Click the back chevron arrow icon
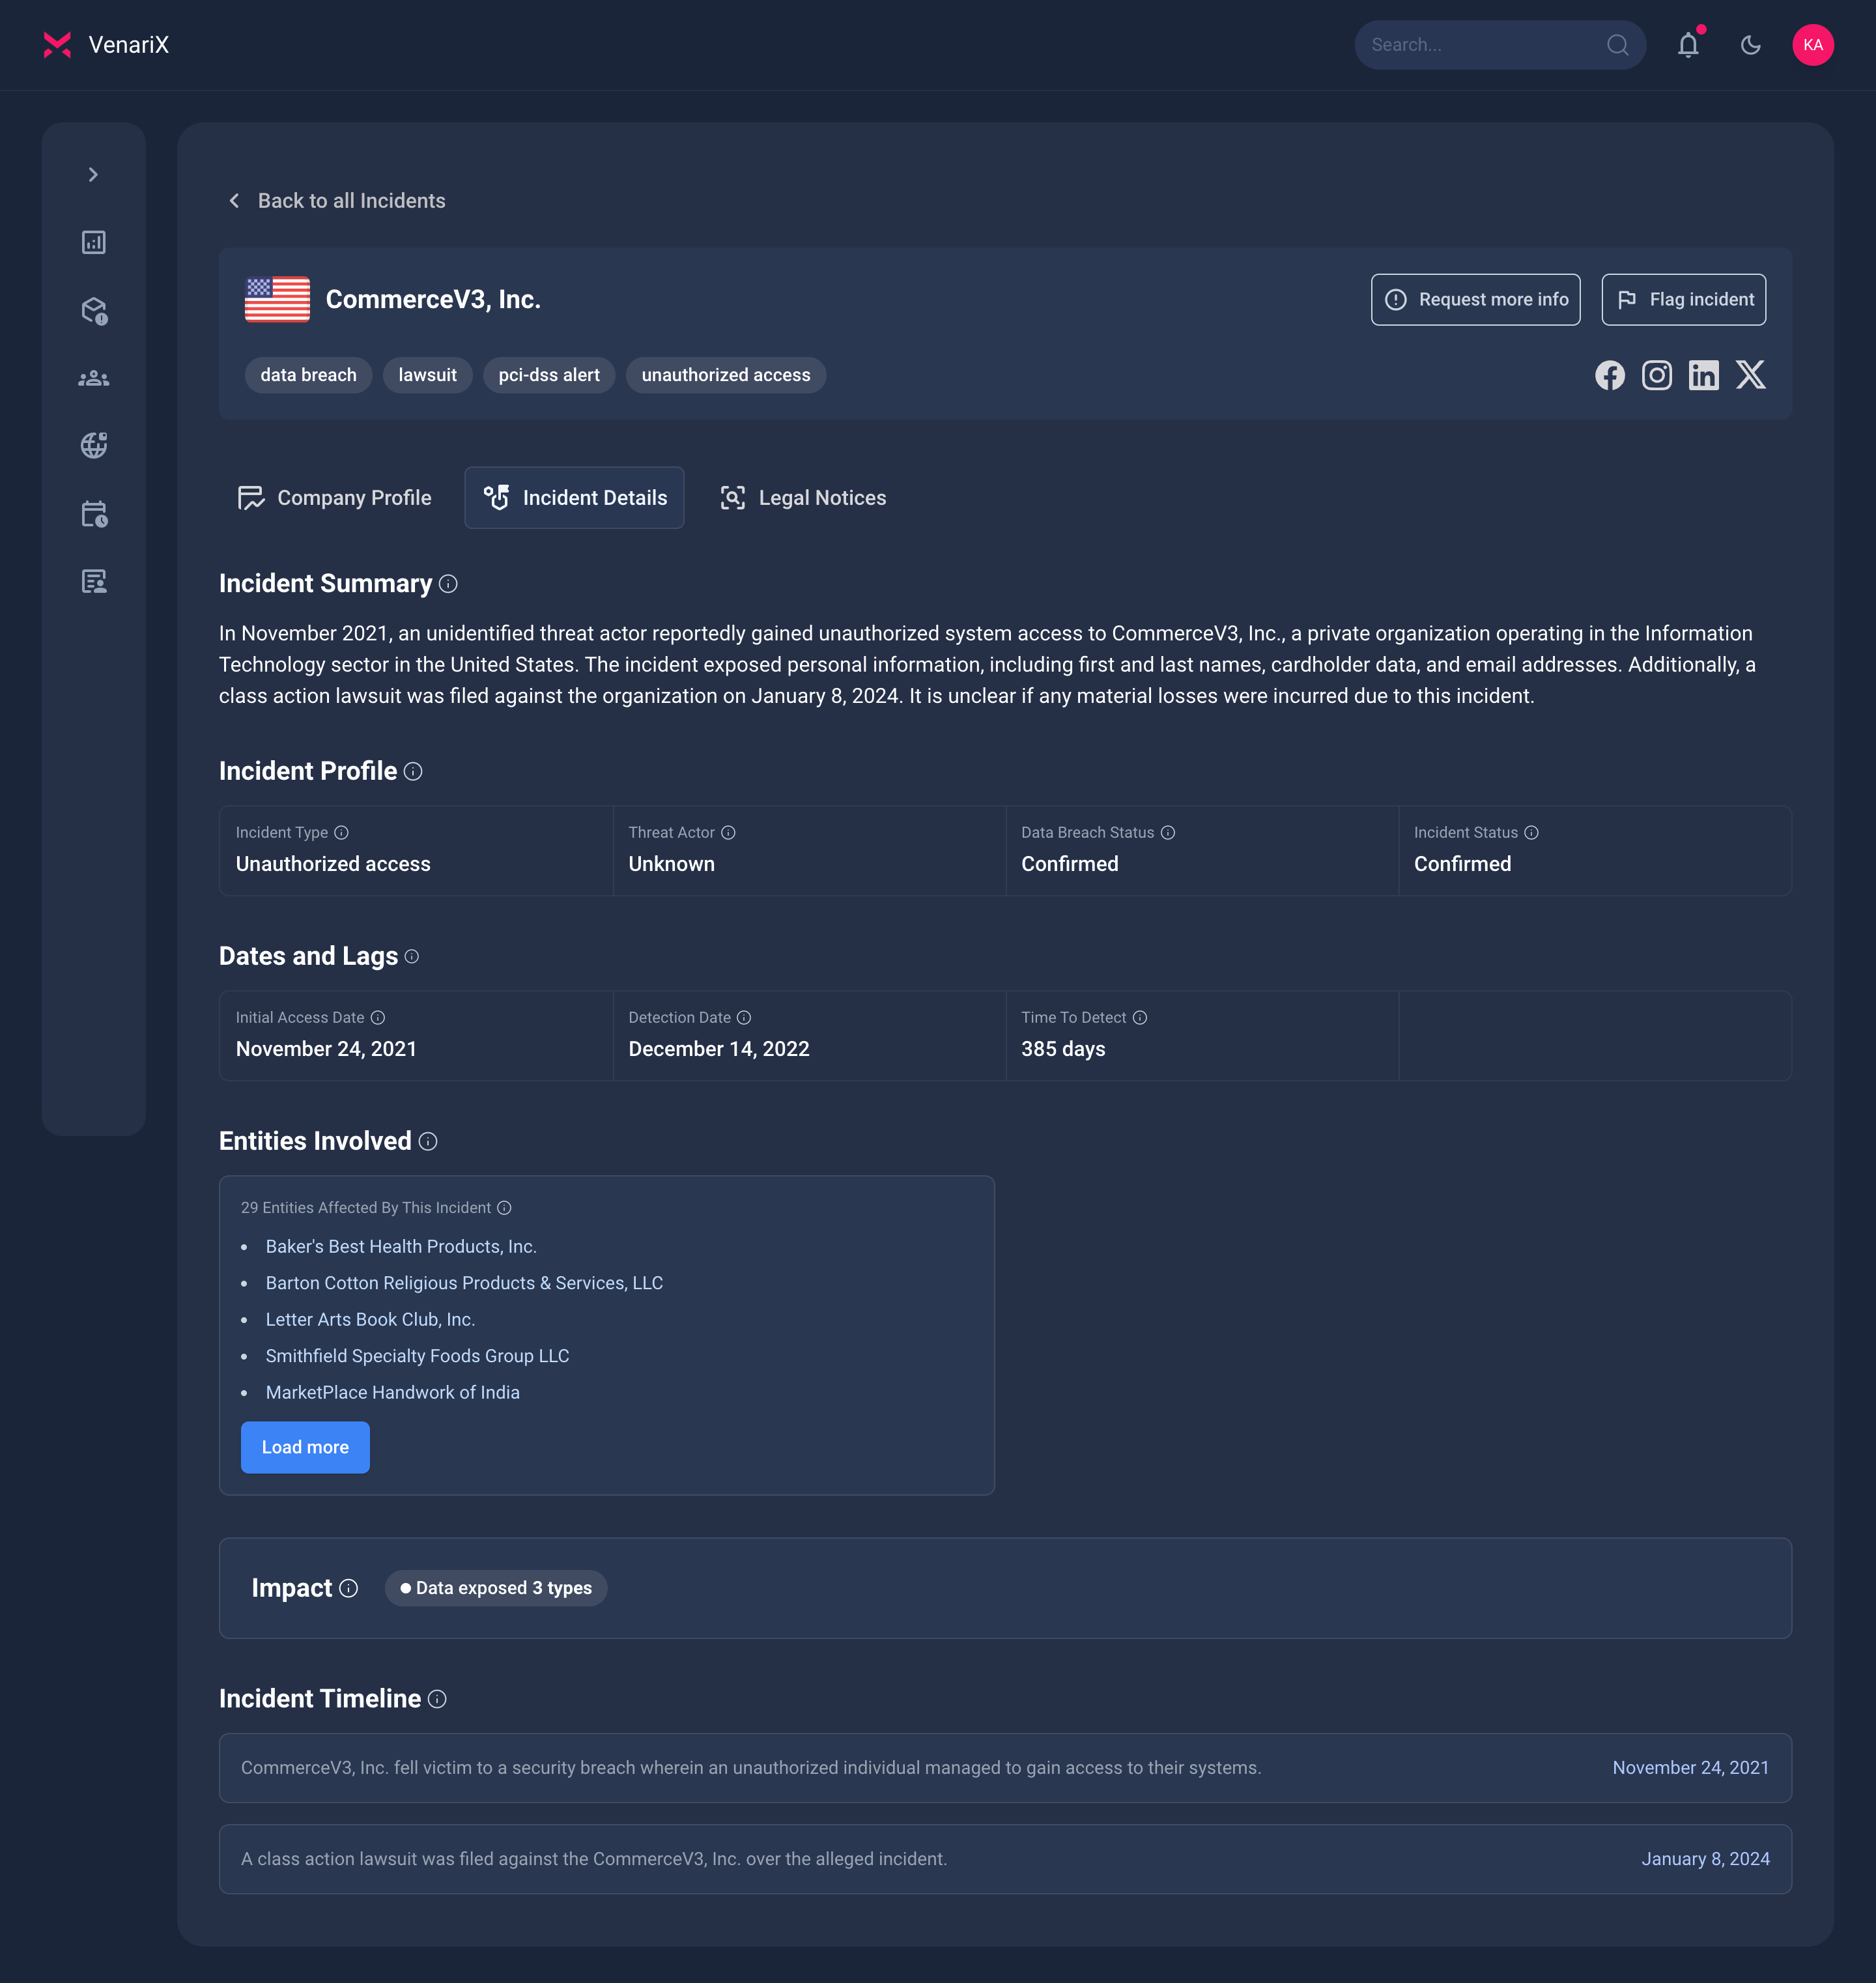The height and width of the screenshot is (1983, 1876). pyautogui.click(x=234, y=201)
